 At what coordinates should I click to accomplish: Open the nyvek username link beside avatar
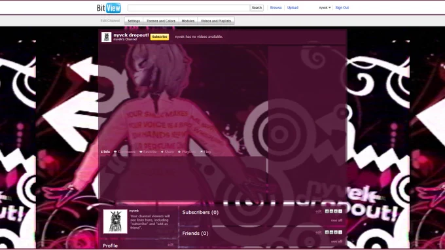(x=134, y=211)
